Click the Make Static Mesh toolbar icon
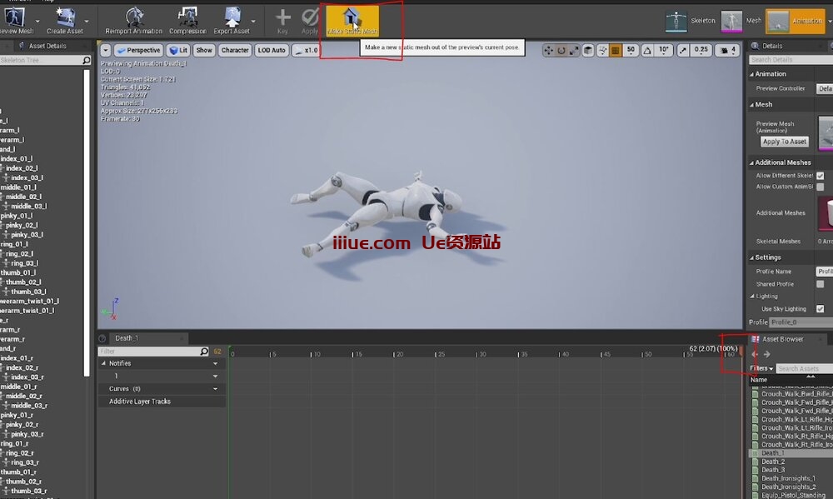Image resolution: width=833 pixels, height=499 pixels. coord(352,17)
